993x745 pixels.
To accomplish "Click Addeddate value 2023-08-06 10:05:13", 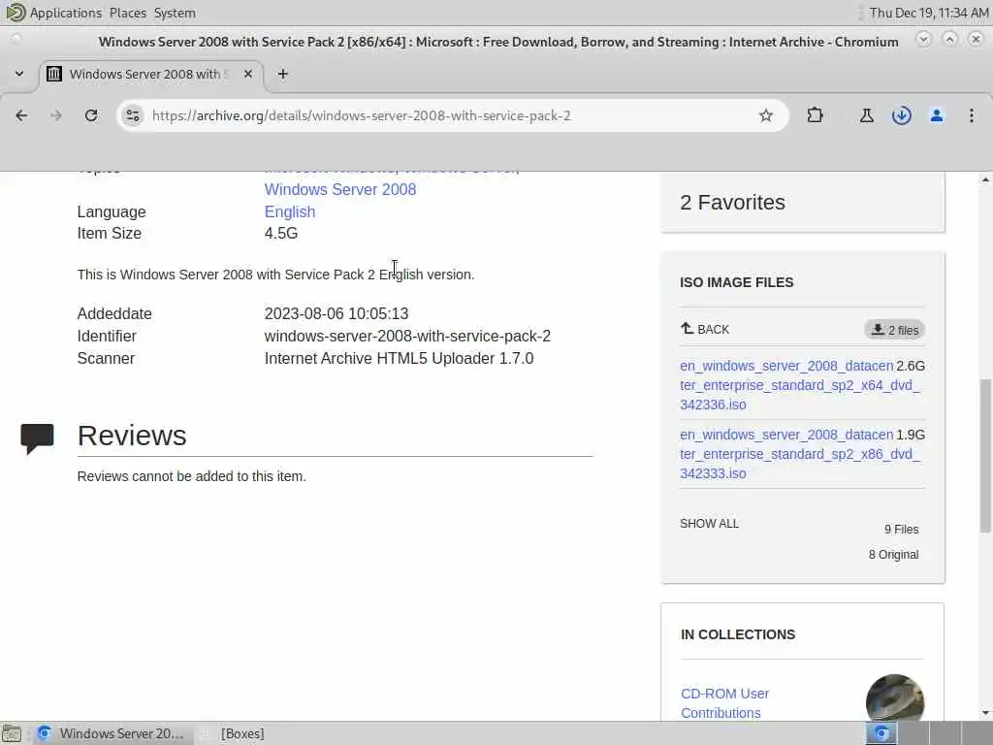I will [336, 313].
